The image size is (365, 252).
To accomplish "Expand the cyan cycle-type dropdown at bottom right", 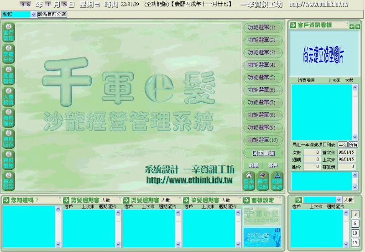I will pyautogui.click(x=339, y=199).
